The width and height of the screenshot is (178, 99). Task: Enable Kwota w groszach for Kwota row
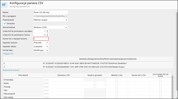pos(95,83)
